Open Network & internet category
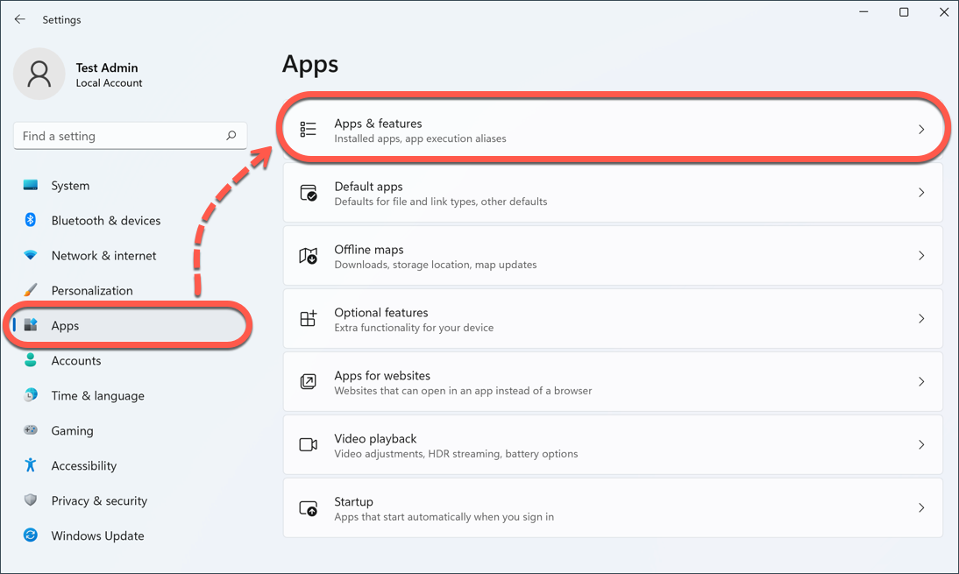Image resolution: width=959 pixels, height=574 pixels. coord(129,256)
